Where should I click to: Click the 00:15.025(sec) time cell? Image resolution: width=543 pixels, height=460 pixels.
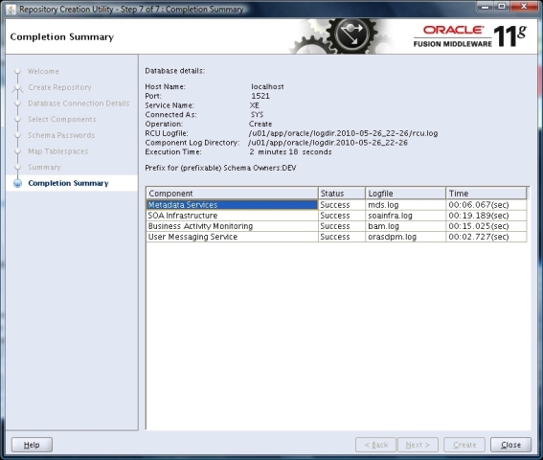486,226
